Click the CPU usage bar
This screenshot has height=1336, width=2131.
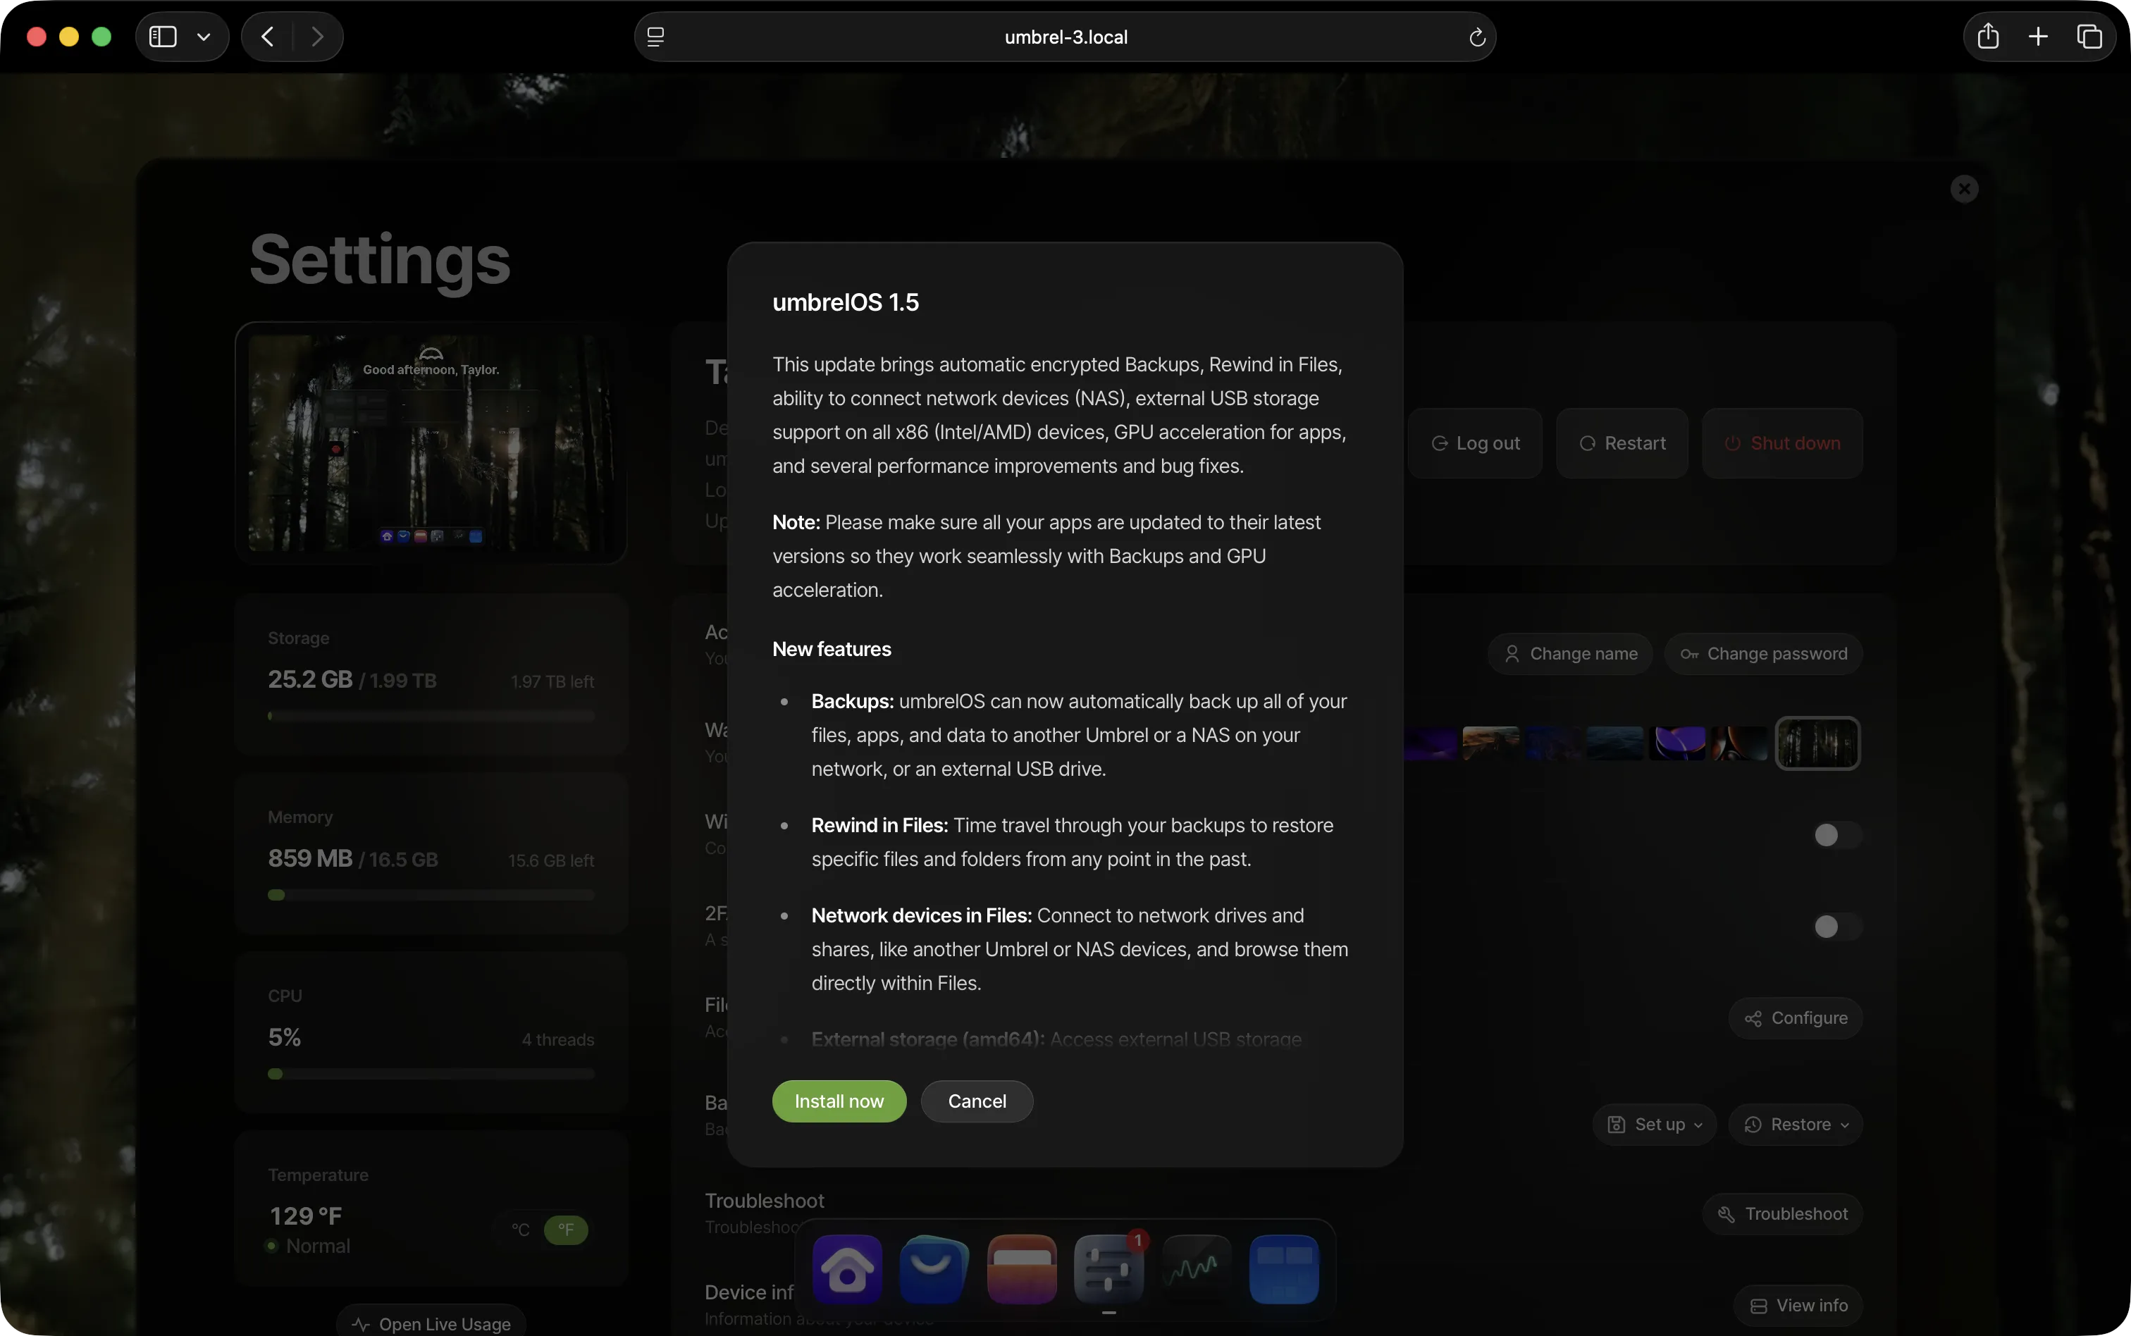[x=431, y=1074]
